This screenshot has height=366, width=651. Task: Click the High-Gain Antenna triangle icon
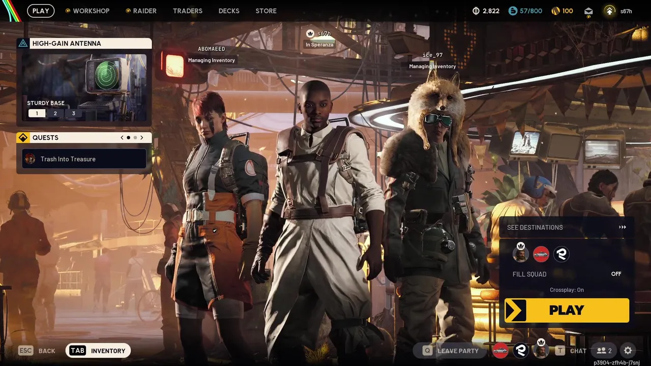23,43
